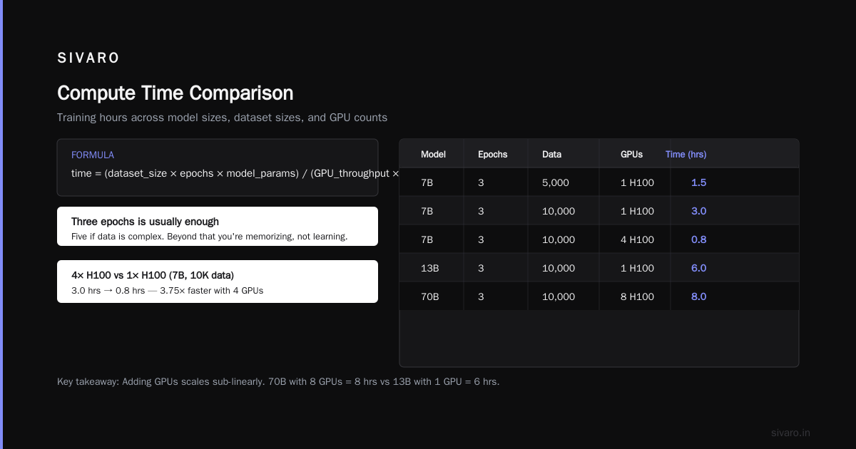Click the 1.5 hours time value

coord(698,182)
